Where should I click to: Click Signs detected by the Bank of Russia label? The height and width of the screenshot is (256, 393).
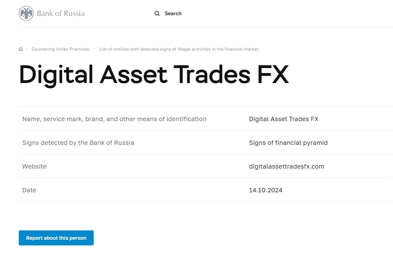(x=78, y=143)
